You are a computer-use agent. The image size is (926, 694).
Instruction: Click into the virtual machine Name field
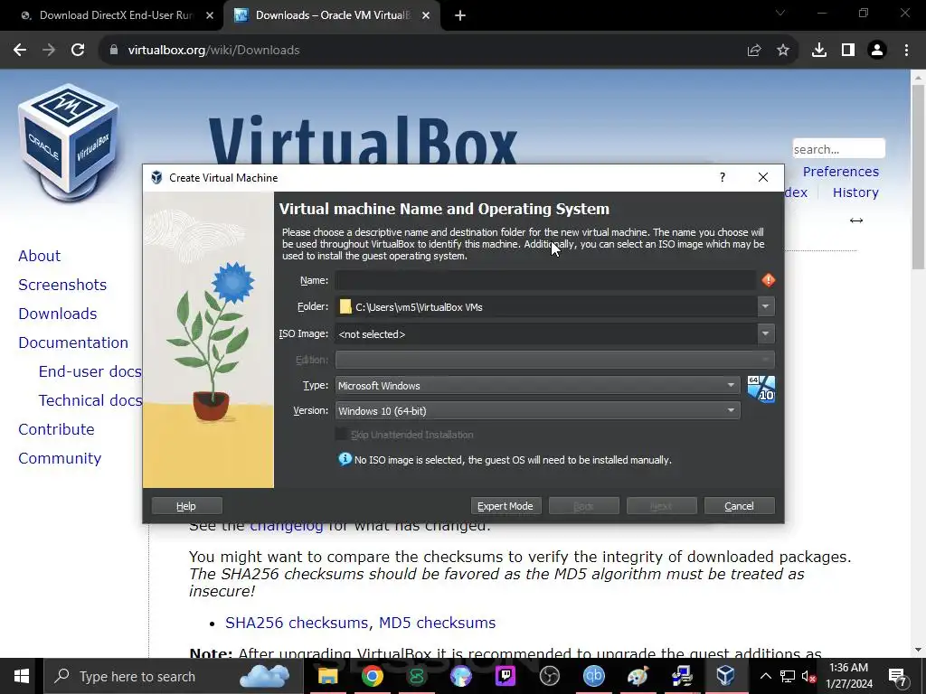tap(545, 280)
